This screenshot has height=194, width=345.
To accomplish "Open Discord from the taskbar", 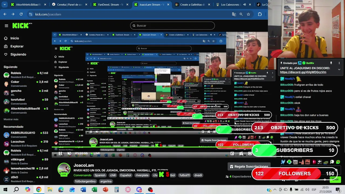I will click(139, 190).
